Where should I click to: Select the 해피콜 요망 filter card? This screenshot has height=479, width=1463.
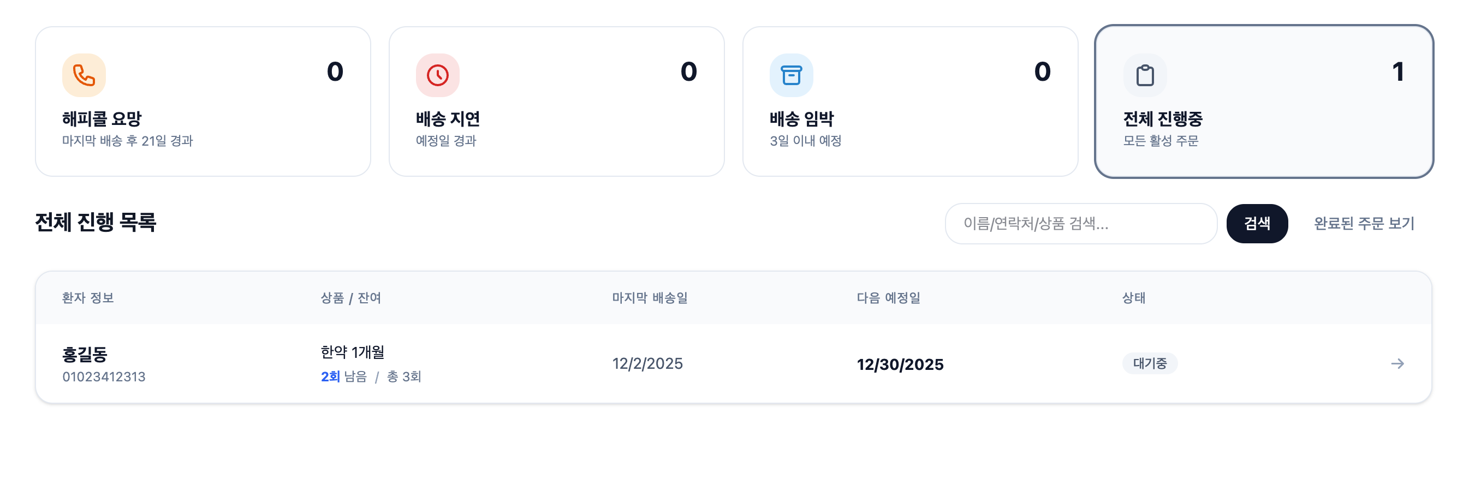coord(203,101)
